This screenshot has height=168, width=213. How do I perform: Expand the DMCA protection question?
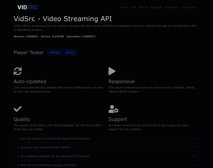click(x=106, y=147)
